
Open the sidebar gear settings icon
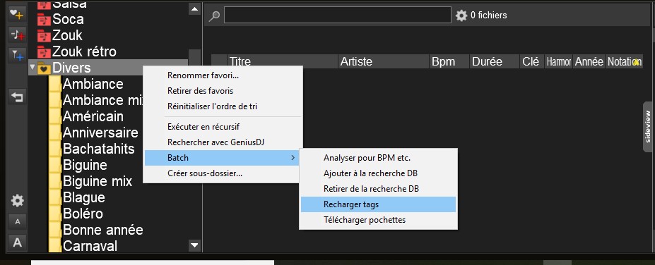tap(17, 201)
